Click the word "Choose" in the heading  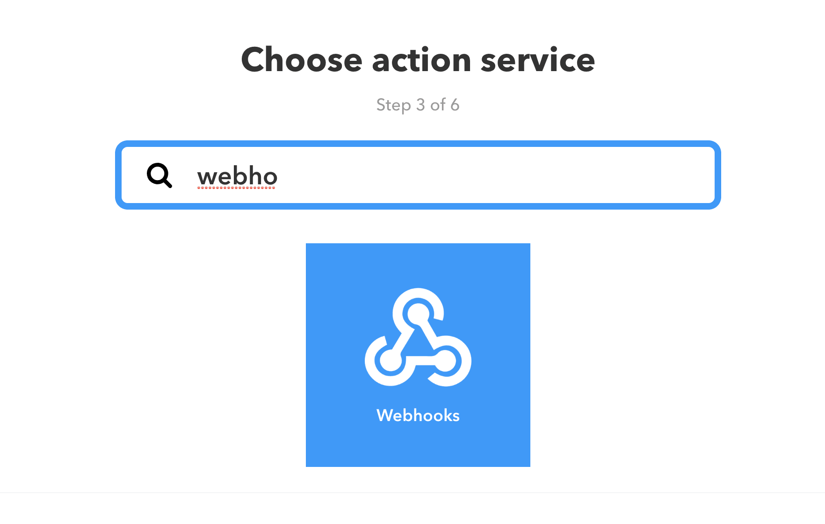click(302, 60)
